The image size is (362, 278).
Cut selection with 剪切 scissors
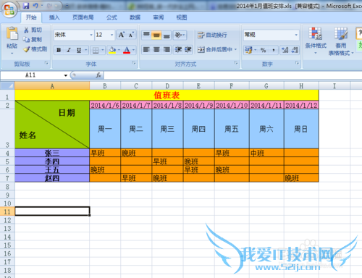33,30
